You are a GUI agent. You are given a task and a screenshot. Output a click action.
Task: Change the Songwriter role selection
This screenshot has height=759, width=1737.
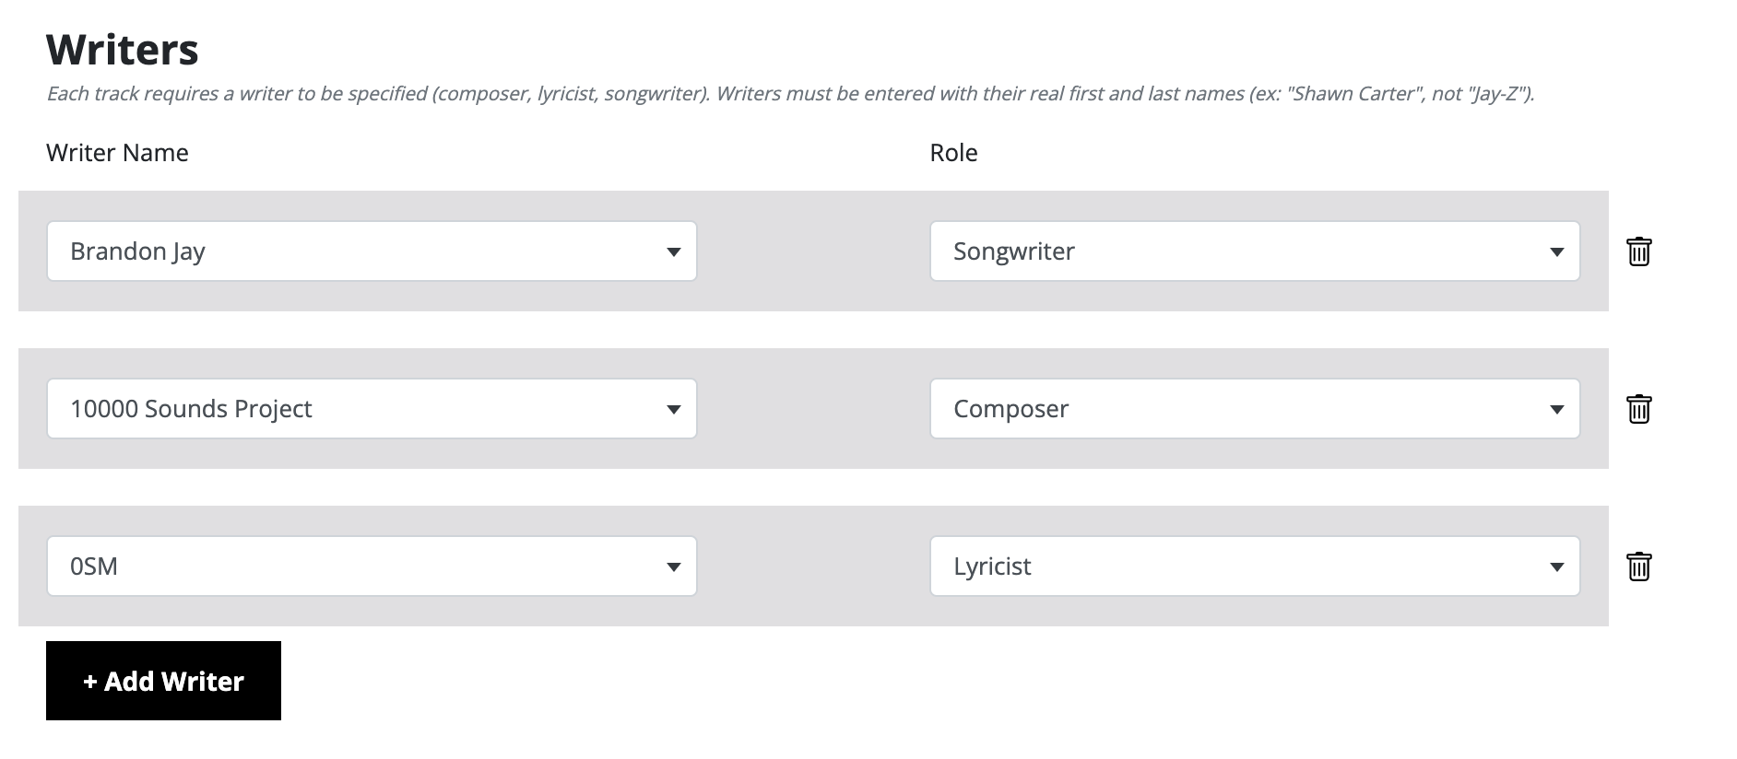point(1255,251)
